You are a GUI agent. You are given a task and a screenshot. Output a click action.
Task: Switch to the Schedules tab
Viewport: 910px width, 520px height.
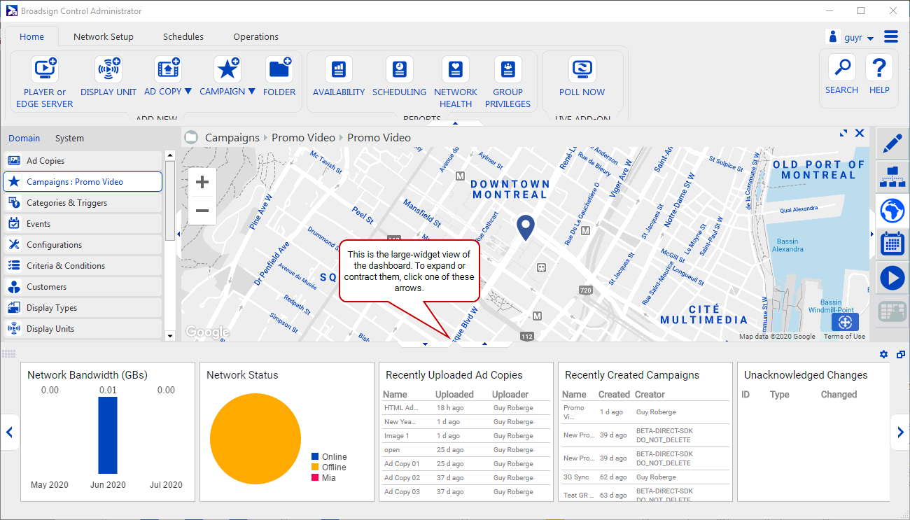tap(183, 36)
